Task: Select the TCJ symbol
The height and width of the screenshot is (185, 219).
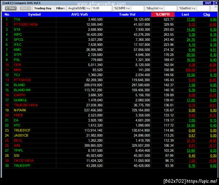Action: click(17, 75)
